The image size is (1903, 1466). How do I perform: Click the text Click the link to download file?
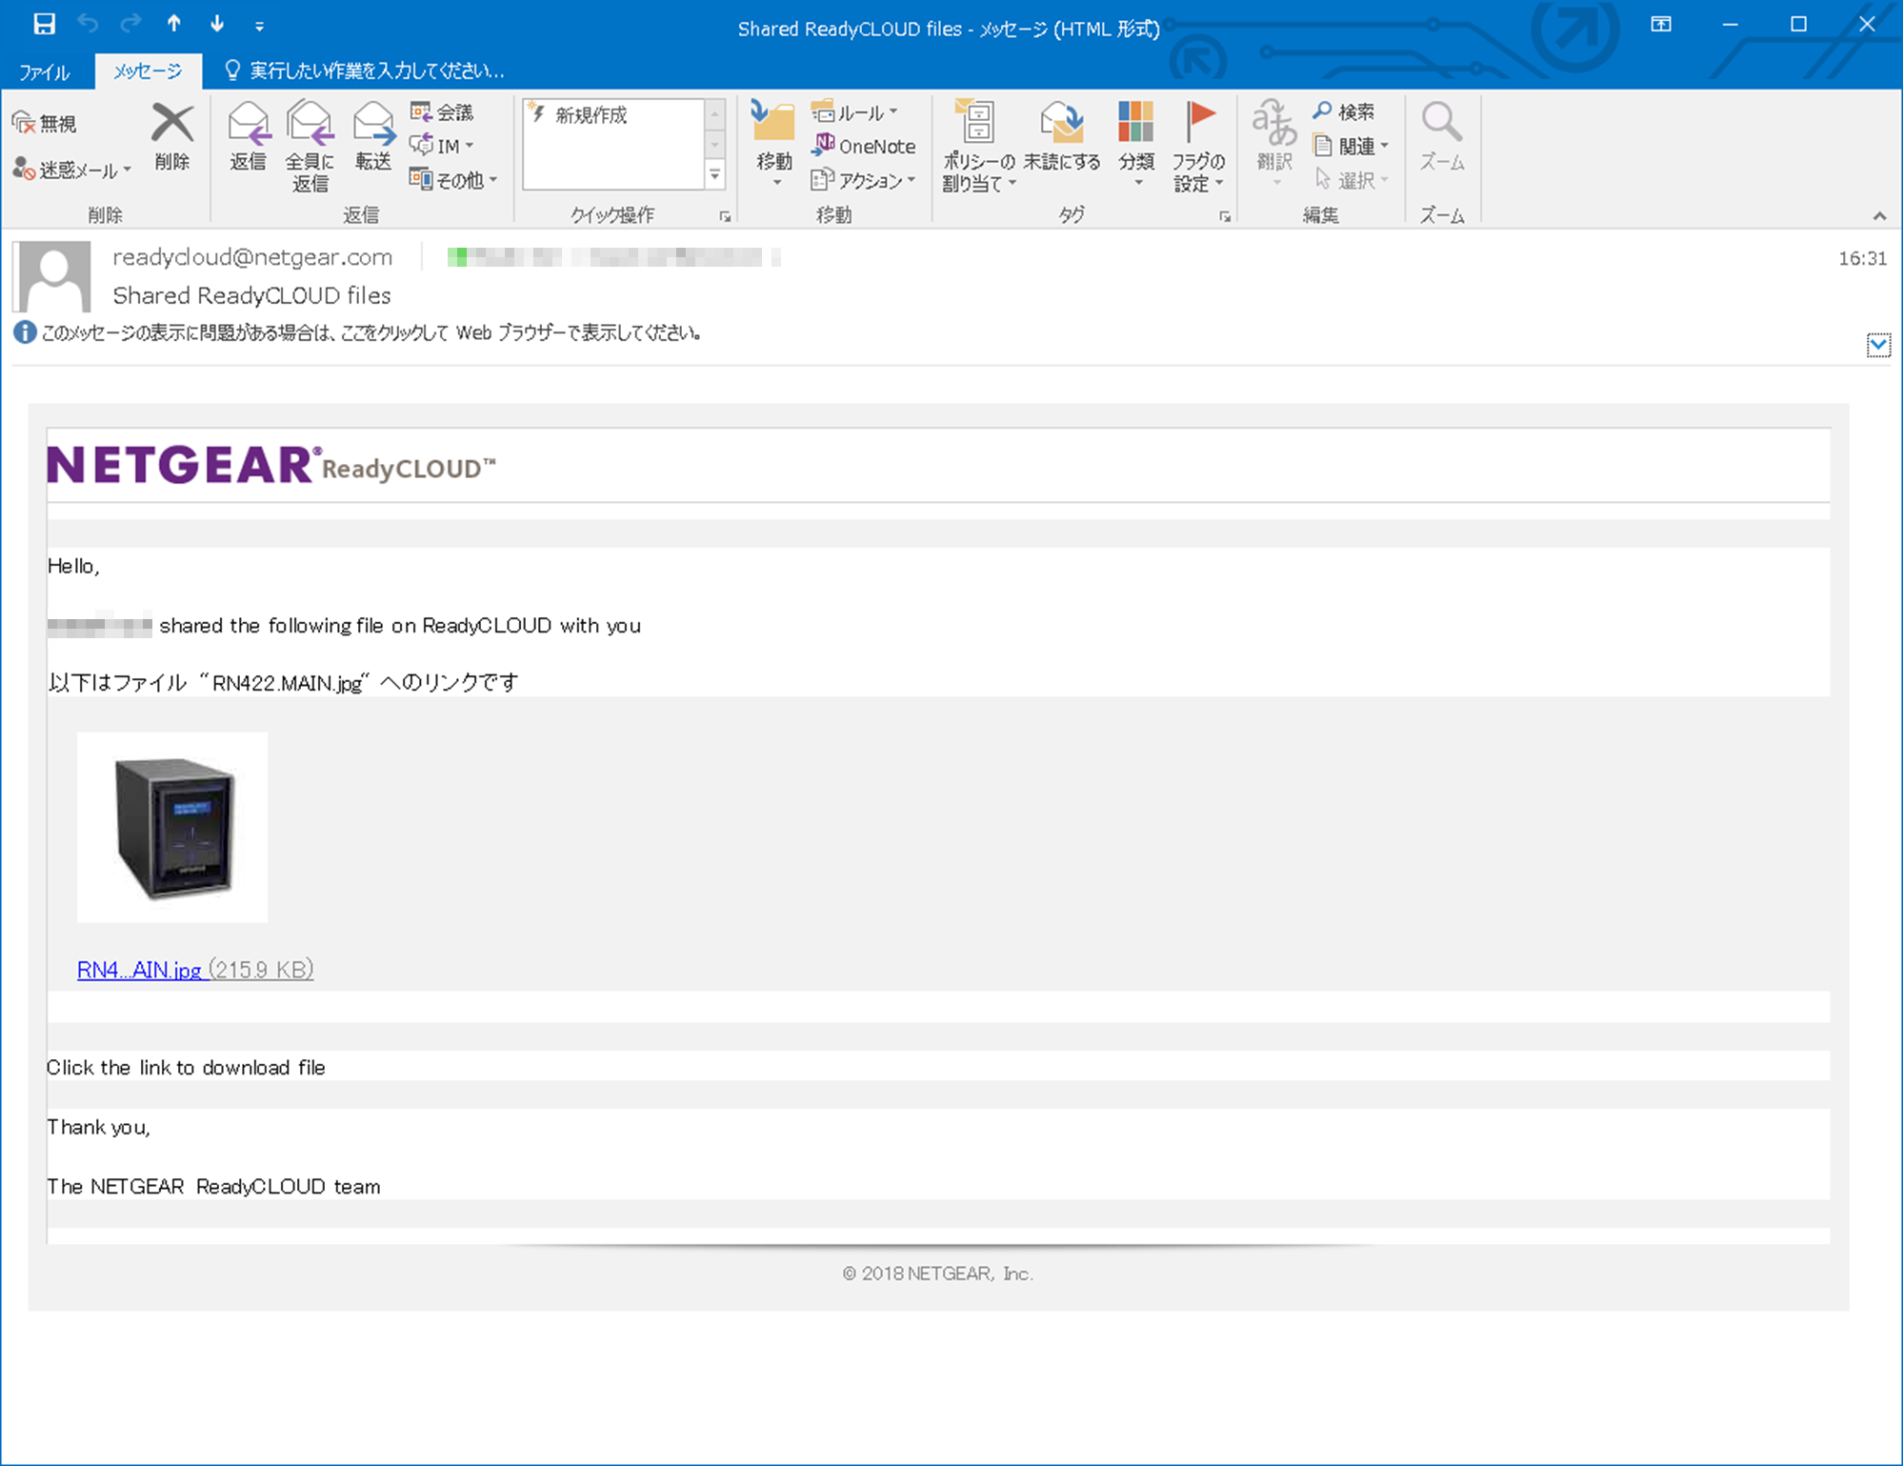186,1068
